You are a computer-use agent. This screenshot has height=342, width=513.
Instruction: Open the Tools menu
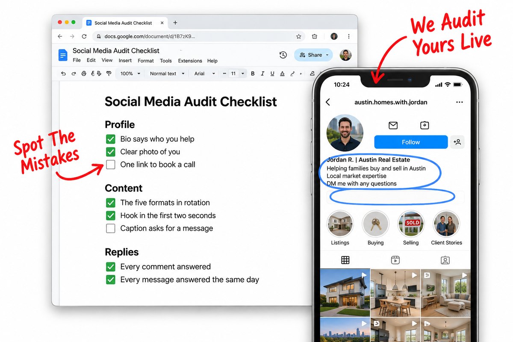pyautogui.click(x=166, y=61)
